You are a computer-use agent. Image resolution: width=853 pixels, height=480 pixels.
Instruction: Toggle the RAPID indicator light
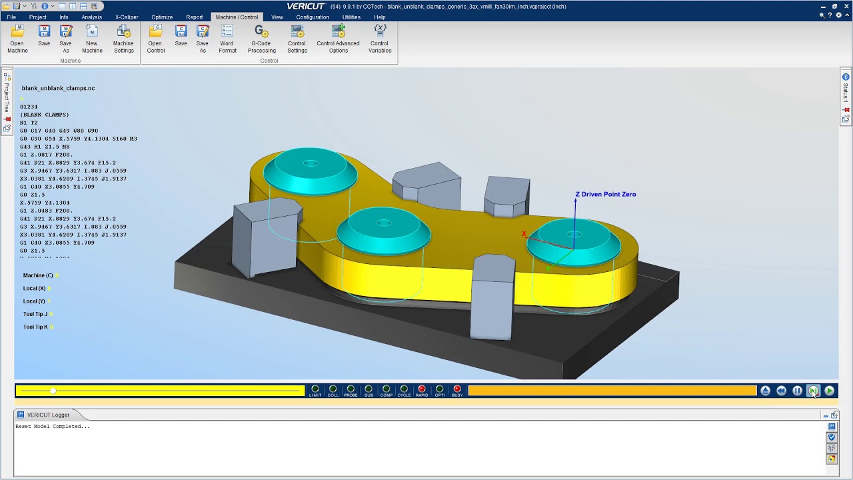(x=422, y=389)
